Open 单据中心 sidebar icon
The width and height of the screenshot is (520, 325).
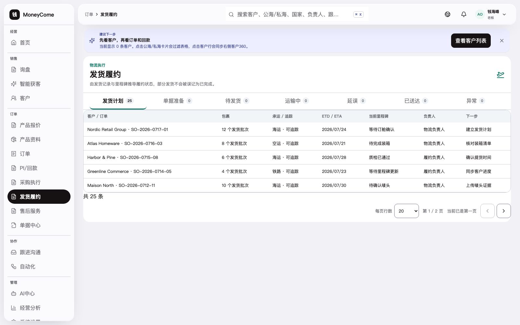tap(14, 225)
